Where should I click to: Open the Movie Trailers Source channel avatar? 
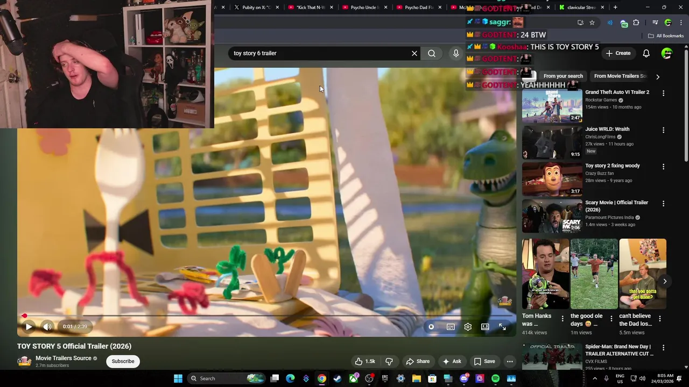[x=24, y=361]
